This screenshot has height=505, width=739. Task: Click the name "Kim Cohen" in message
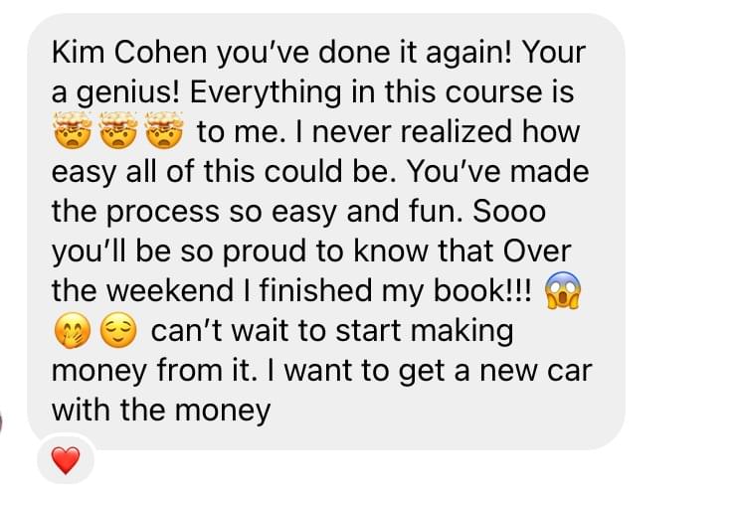coord(129,52)
